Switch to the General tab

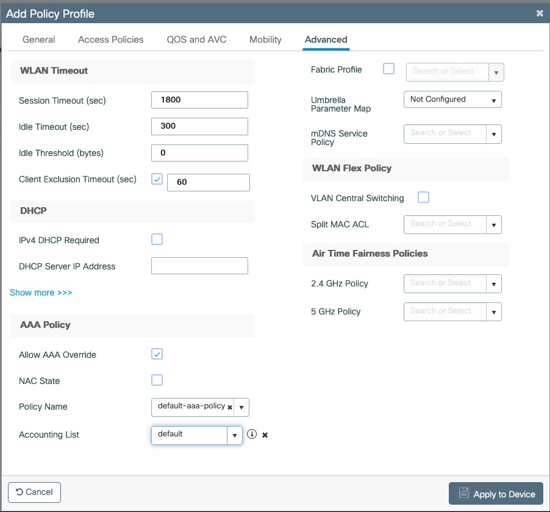pyautogui.click(x=38, y=39)
